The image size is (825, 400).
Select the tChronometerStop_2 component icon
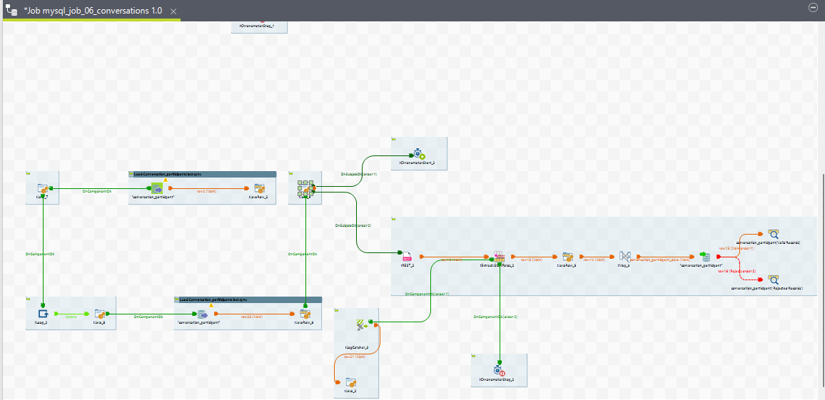[499, 370]
